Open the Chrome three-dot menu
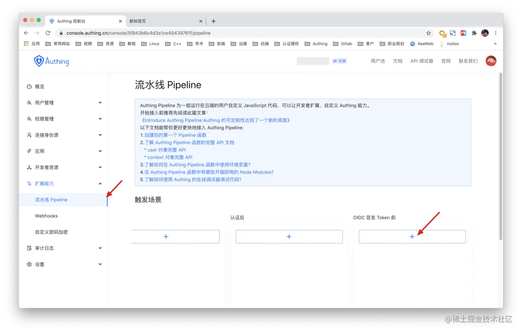 click(496, 33)
